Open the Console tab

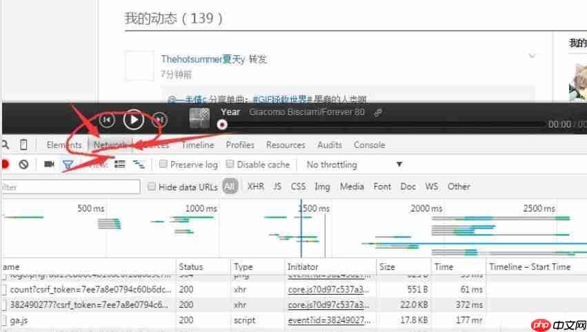click(369, 145)
